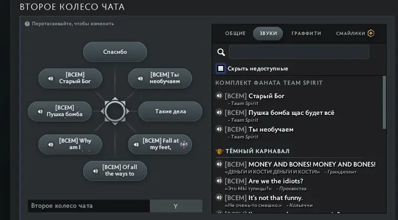Click the center chat wheel ring icon
This screenshot has height=220, width=398.
tap(115, 111)
